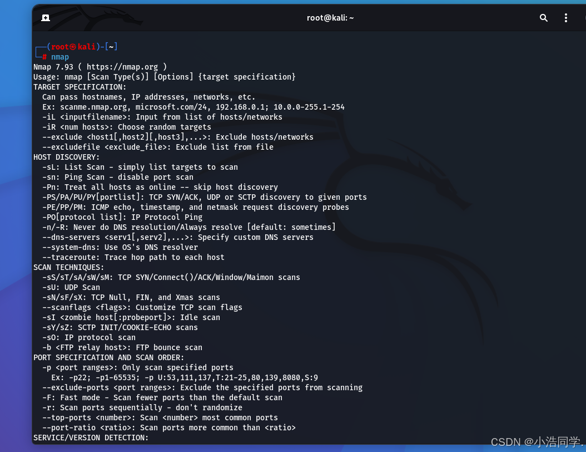Click the -sY/sZ SCTP INIT line

[x=120, y=328]
